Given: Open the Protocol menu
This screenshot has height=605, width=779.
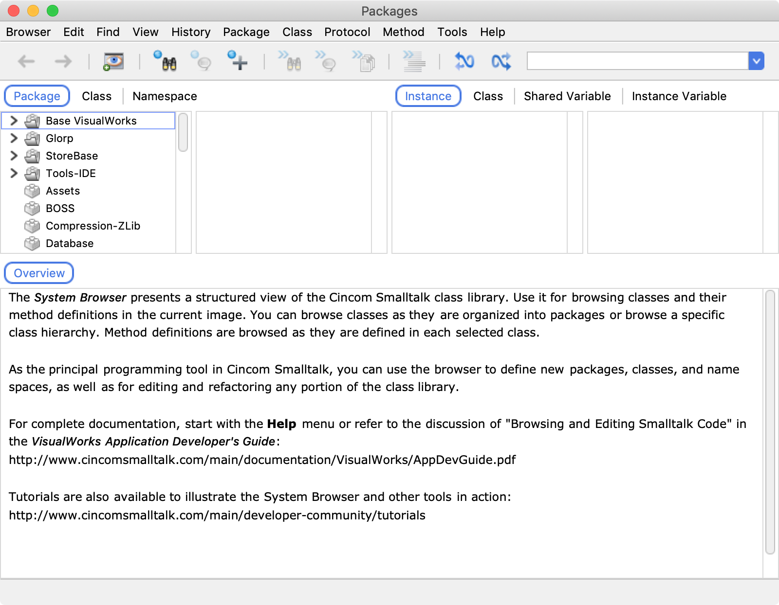Looking at the screenshot, I should point(347,32).
